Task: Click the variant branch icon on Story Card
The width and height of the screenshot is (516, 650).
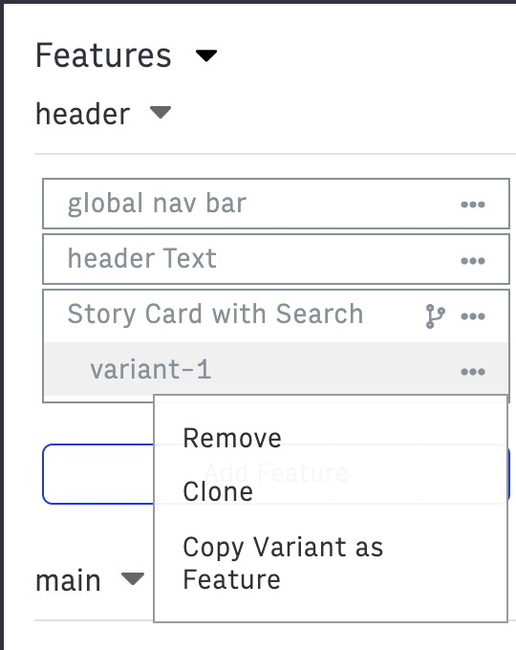Action: point(435,316)
